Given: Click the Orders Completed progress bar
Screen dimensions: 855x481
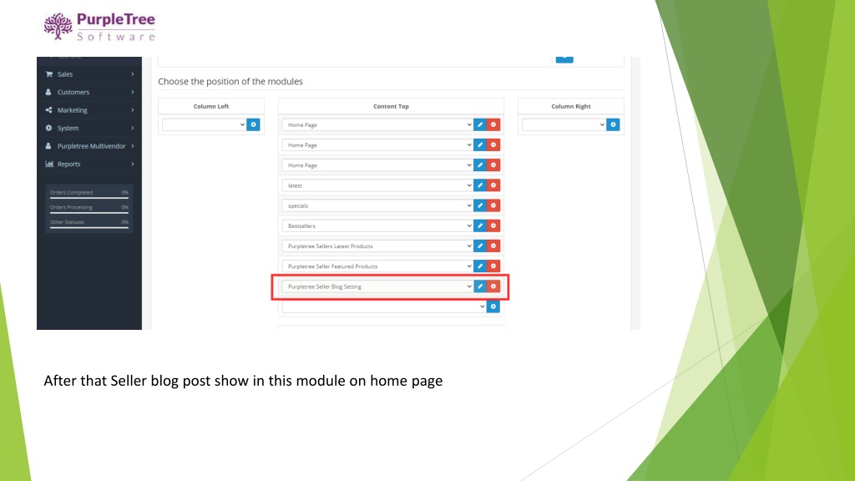Looking at the screenshot, I should pyautogui.click(x=89, y=197).
